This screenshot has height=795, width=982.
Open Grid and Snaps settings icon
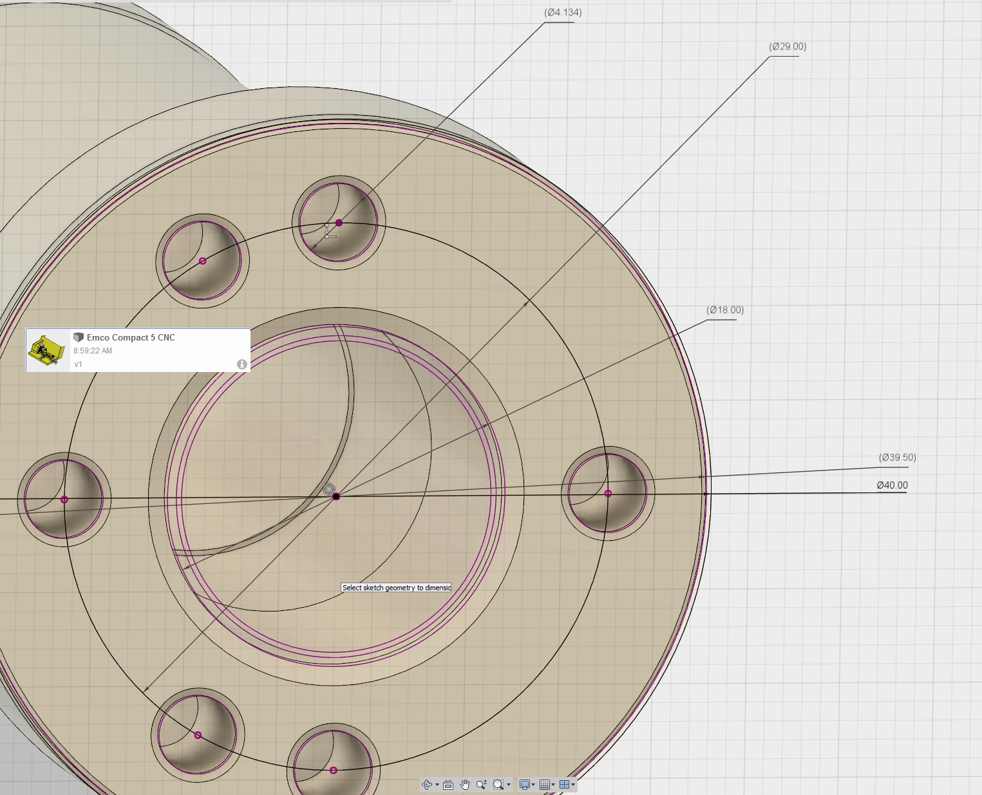click(x=545, y=785)
